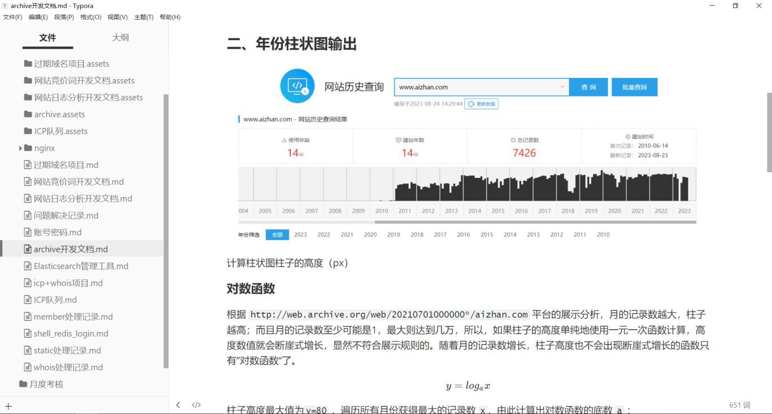772x414 pixels.
Task: Open the 网站竞价词开发文档.md file
Action: point(79,182)
